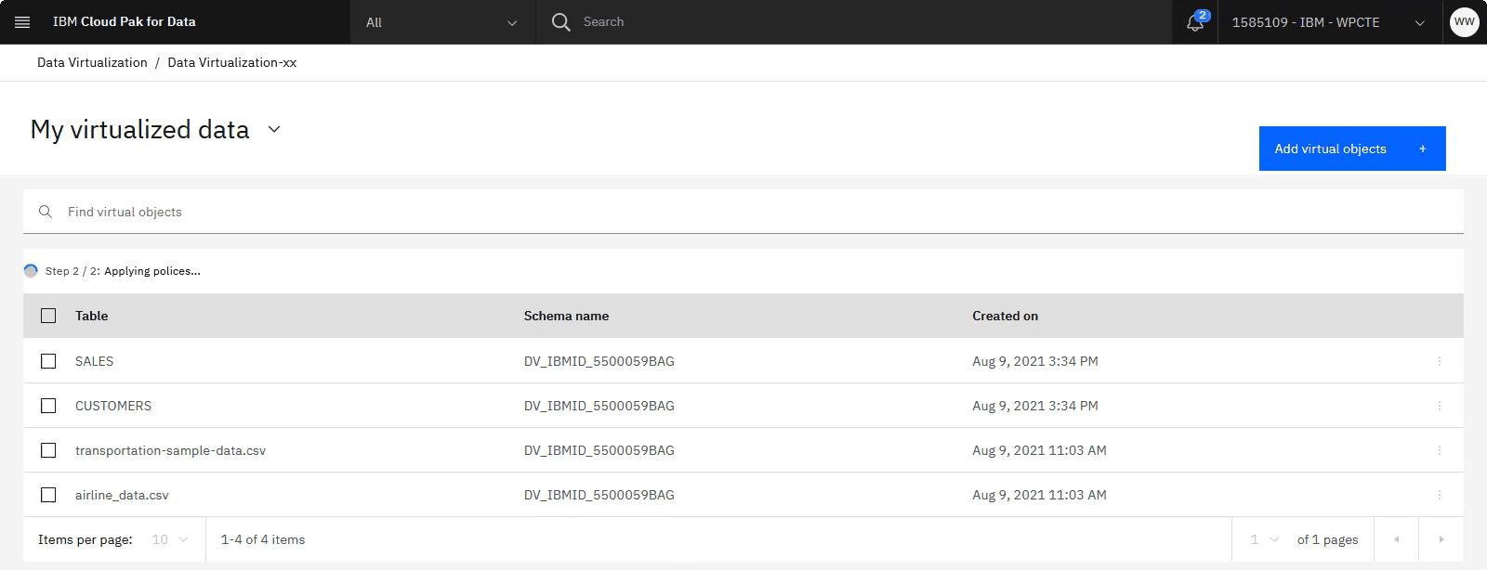Check the SALES row checkbox
This screenshot has width=1487, height=570.
tap(48, 361)
